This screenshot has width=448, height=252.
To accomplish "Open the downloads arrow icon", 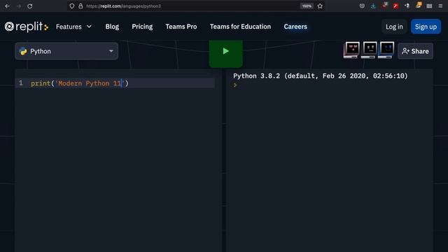I will 373,6.
